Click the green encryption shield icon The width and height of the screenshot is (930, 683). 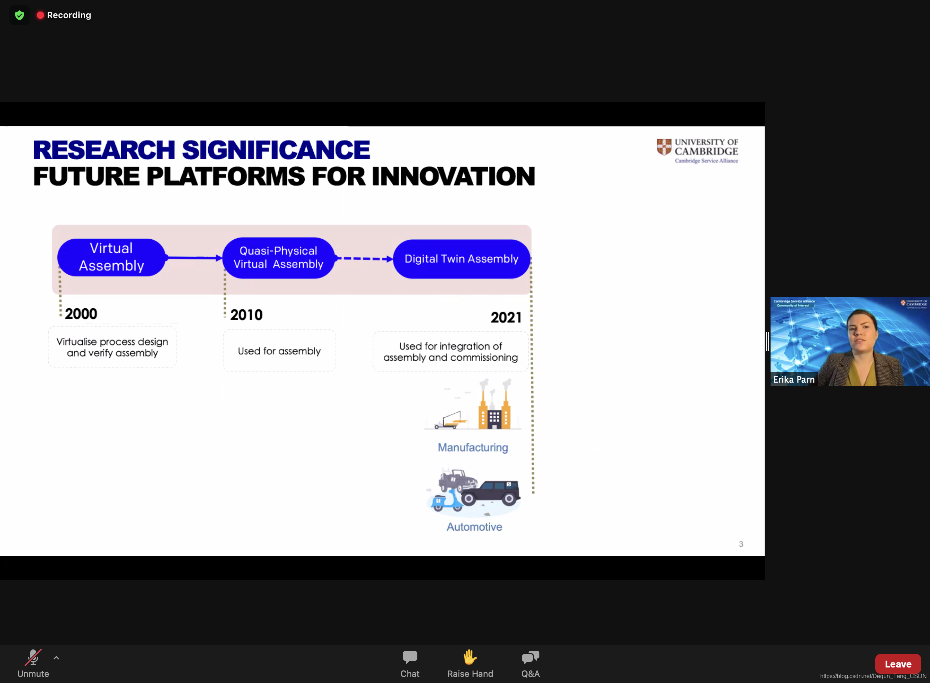coord(19,15)
